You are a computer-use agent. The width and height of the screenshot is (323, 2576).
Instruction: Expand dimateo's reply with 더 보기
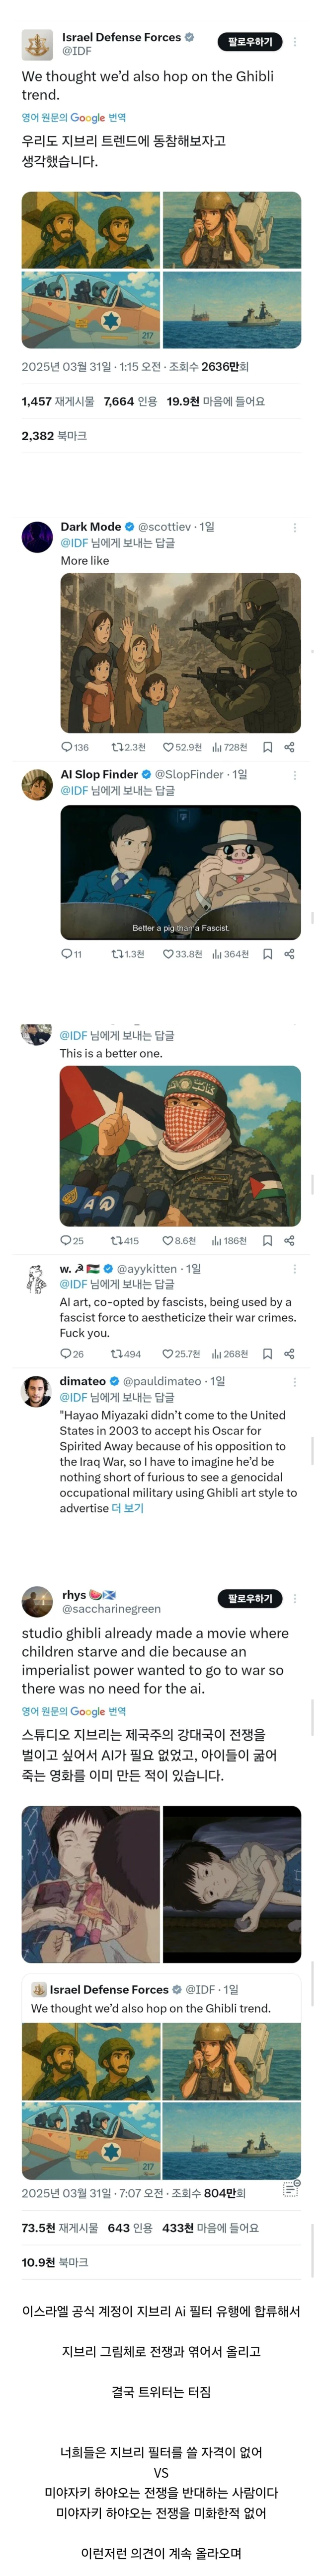[128, 1508]
